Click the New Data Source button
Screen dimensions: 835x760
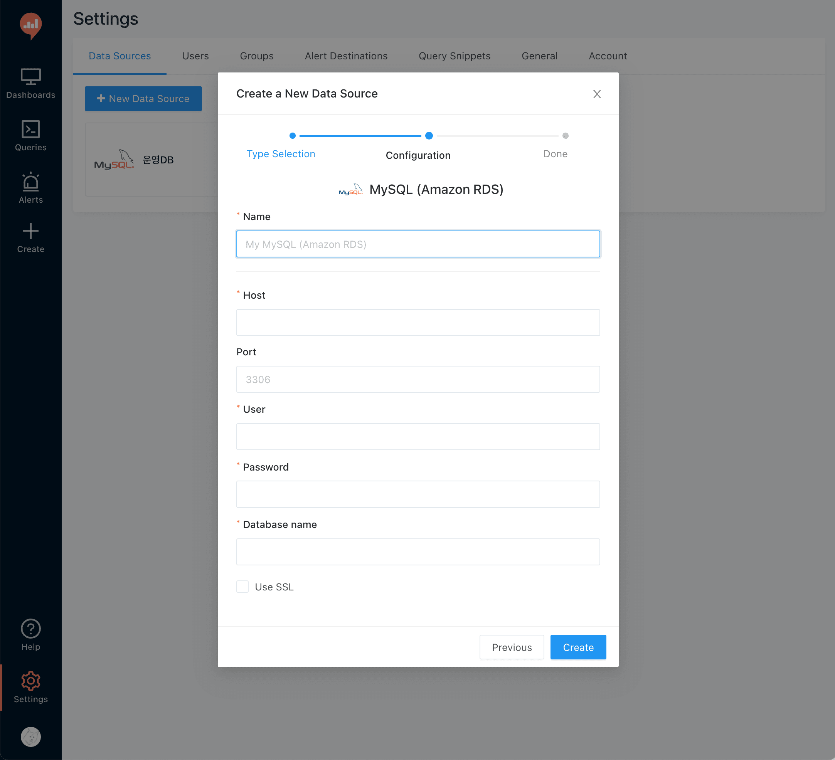pyautogui.click(x=143, y=99)
